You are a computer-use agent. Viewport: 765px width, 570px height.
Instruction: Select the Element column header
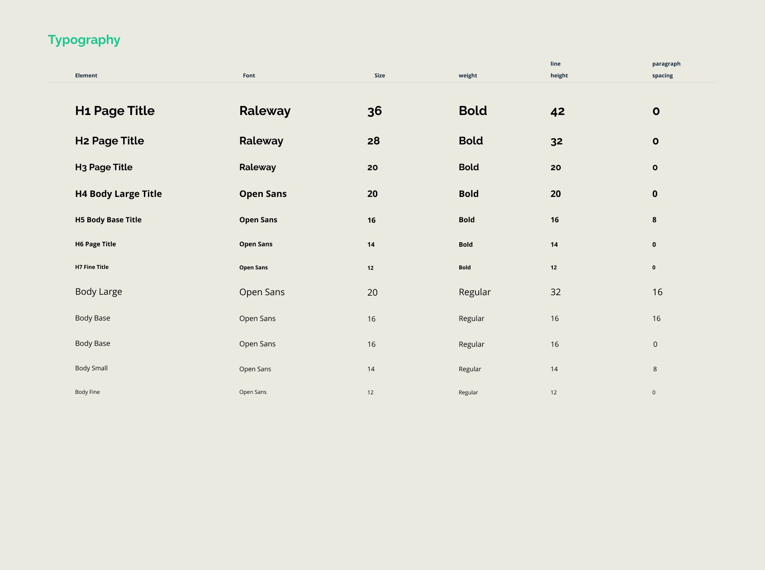pyautogui.click(x=86, y=76)
